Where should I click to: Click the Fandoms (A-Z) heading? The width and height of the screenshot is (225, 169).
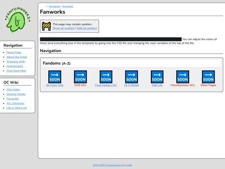[x=57, y=63]
